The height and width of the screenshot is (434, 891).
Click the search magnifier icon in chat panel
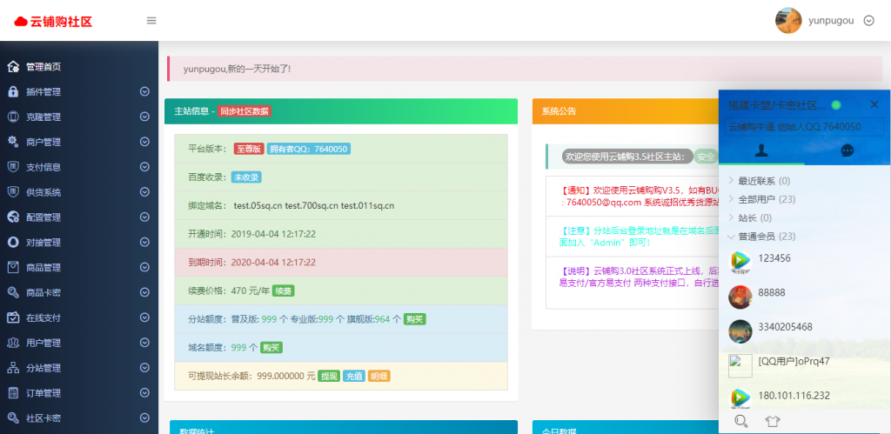tap(741, 421)
